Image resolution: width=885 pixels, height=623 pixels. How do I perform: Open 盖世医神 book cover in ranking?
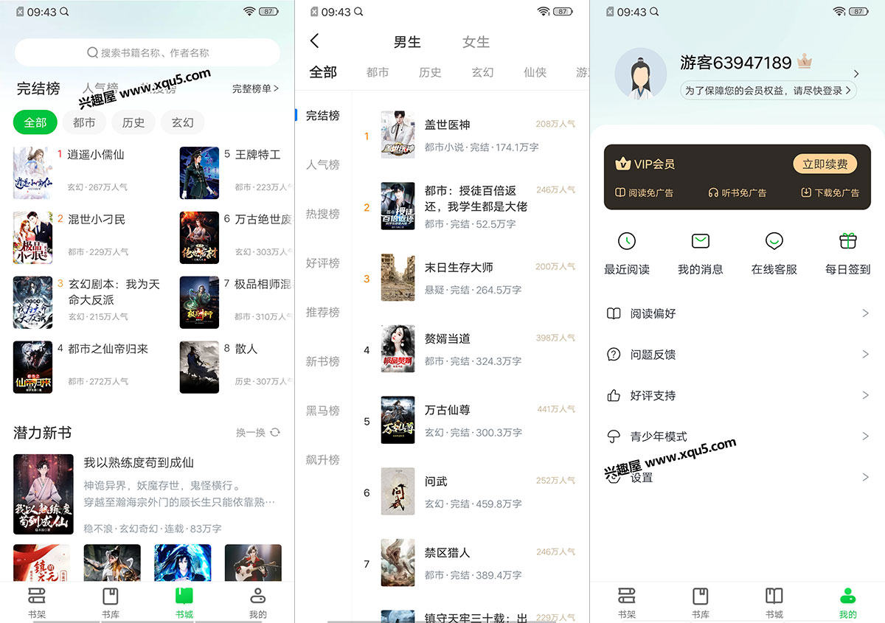click(x=398, y=135)
